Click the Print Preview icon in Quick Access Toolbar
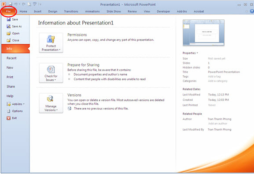The width and height of the screenshot is (254, 174). pyautogui.click(x=29, y=4)
